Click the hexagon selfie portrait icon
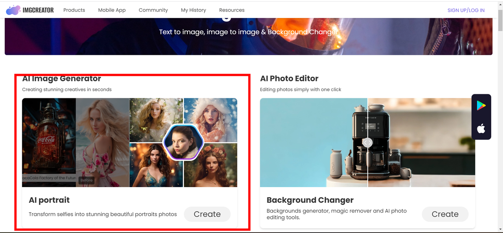The image size is (503, 233). (183, 142)
